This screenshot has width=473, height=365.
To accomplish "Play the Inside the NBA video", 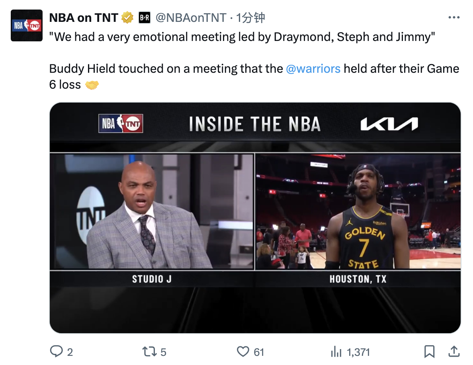I will click(255, 218).
